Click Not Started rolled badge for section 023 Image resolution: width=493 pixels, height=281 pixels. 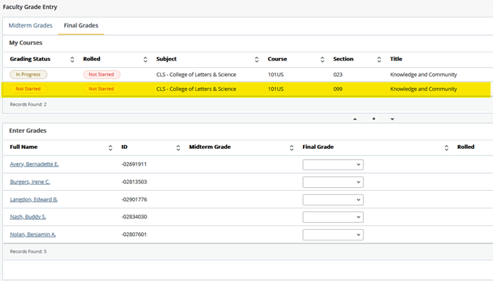pyautogui.click(x=101, y=75)
